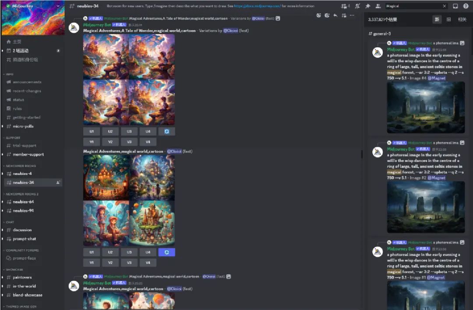Jump to Image #1 search result icon
The width and height of the screenshot is (473, 310).
pos(462,242)
